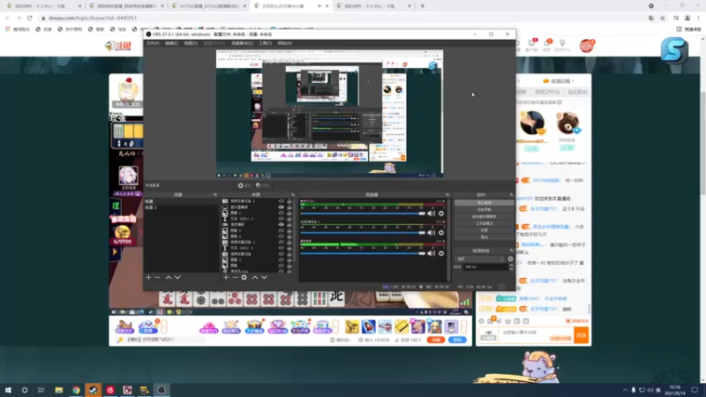706x397 pixels.
Task: Open Chrome translate options in address bar
Action: (651, 18)
